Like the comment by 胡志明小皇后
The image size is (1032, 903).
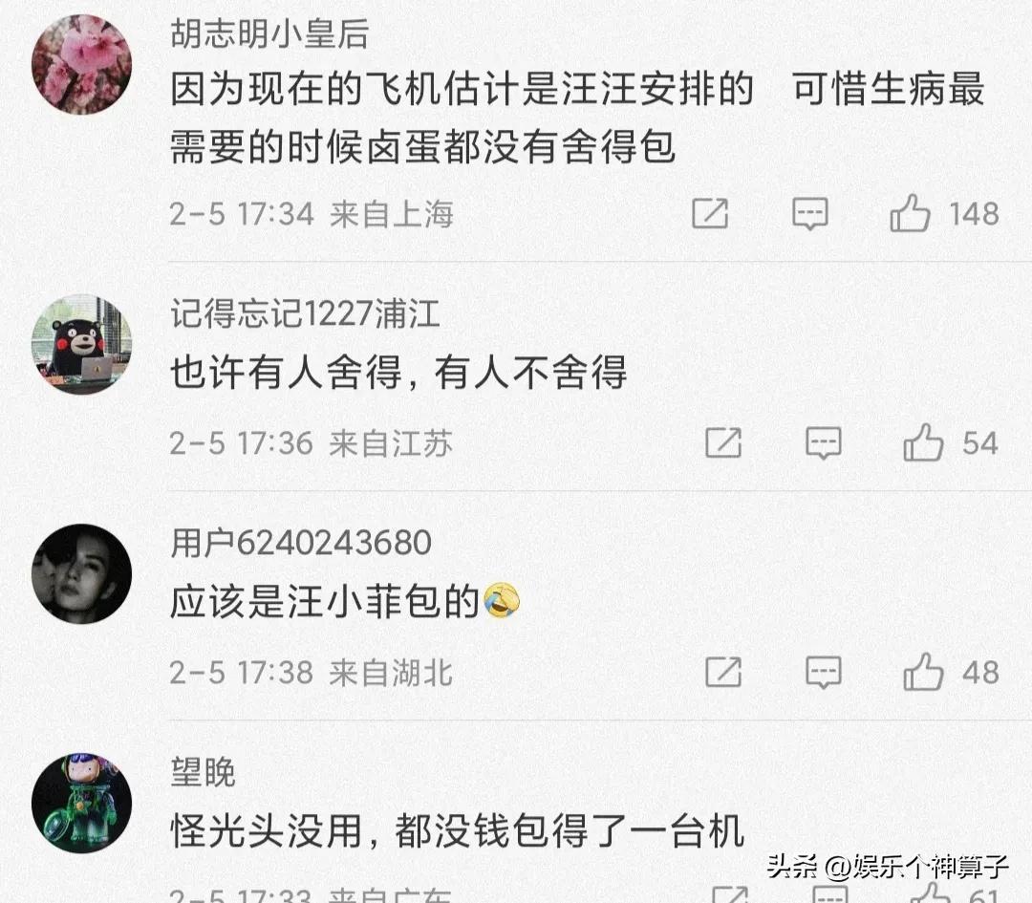coord(911,213)
